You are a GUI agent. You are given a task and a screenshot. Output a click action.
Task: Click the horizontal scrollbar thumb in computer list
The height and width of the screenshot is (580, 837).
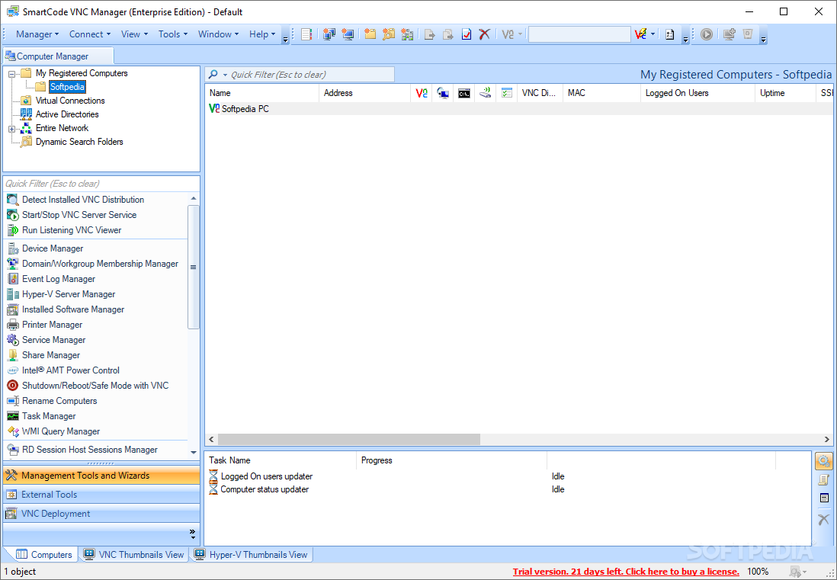349,440
